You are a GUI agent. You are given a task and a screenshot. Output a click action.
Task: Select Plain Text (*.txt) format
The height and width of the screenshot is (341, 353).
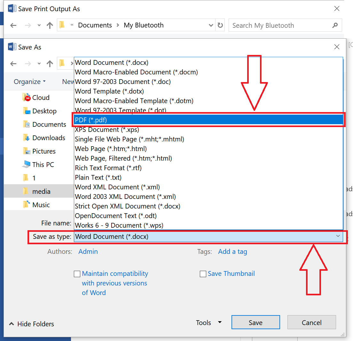(208, 178)
